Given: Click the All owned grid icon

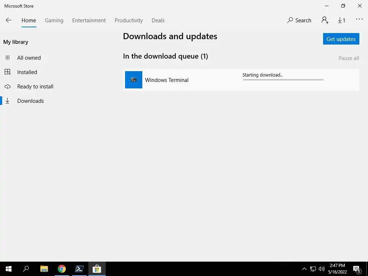Looking at the screenshot, I should point(8,57).
